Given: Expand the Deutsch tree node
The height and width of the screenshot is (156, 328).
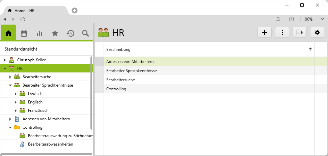Looking at the screenshot, I should click(16, 94).
